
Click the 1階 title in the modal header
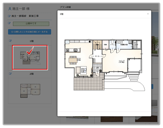coord(62,14)
